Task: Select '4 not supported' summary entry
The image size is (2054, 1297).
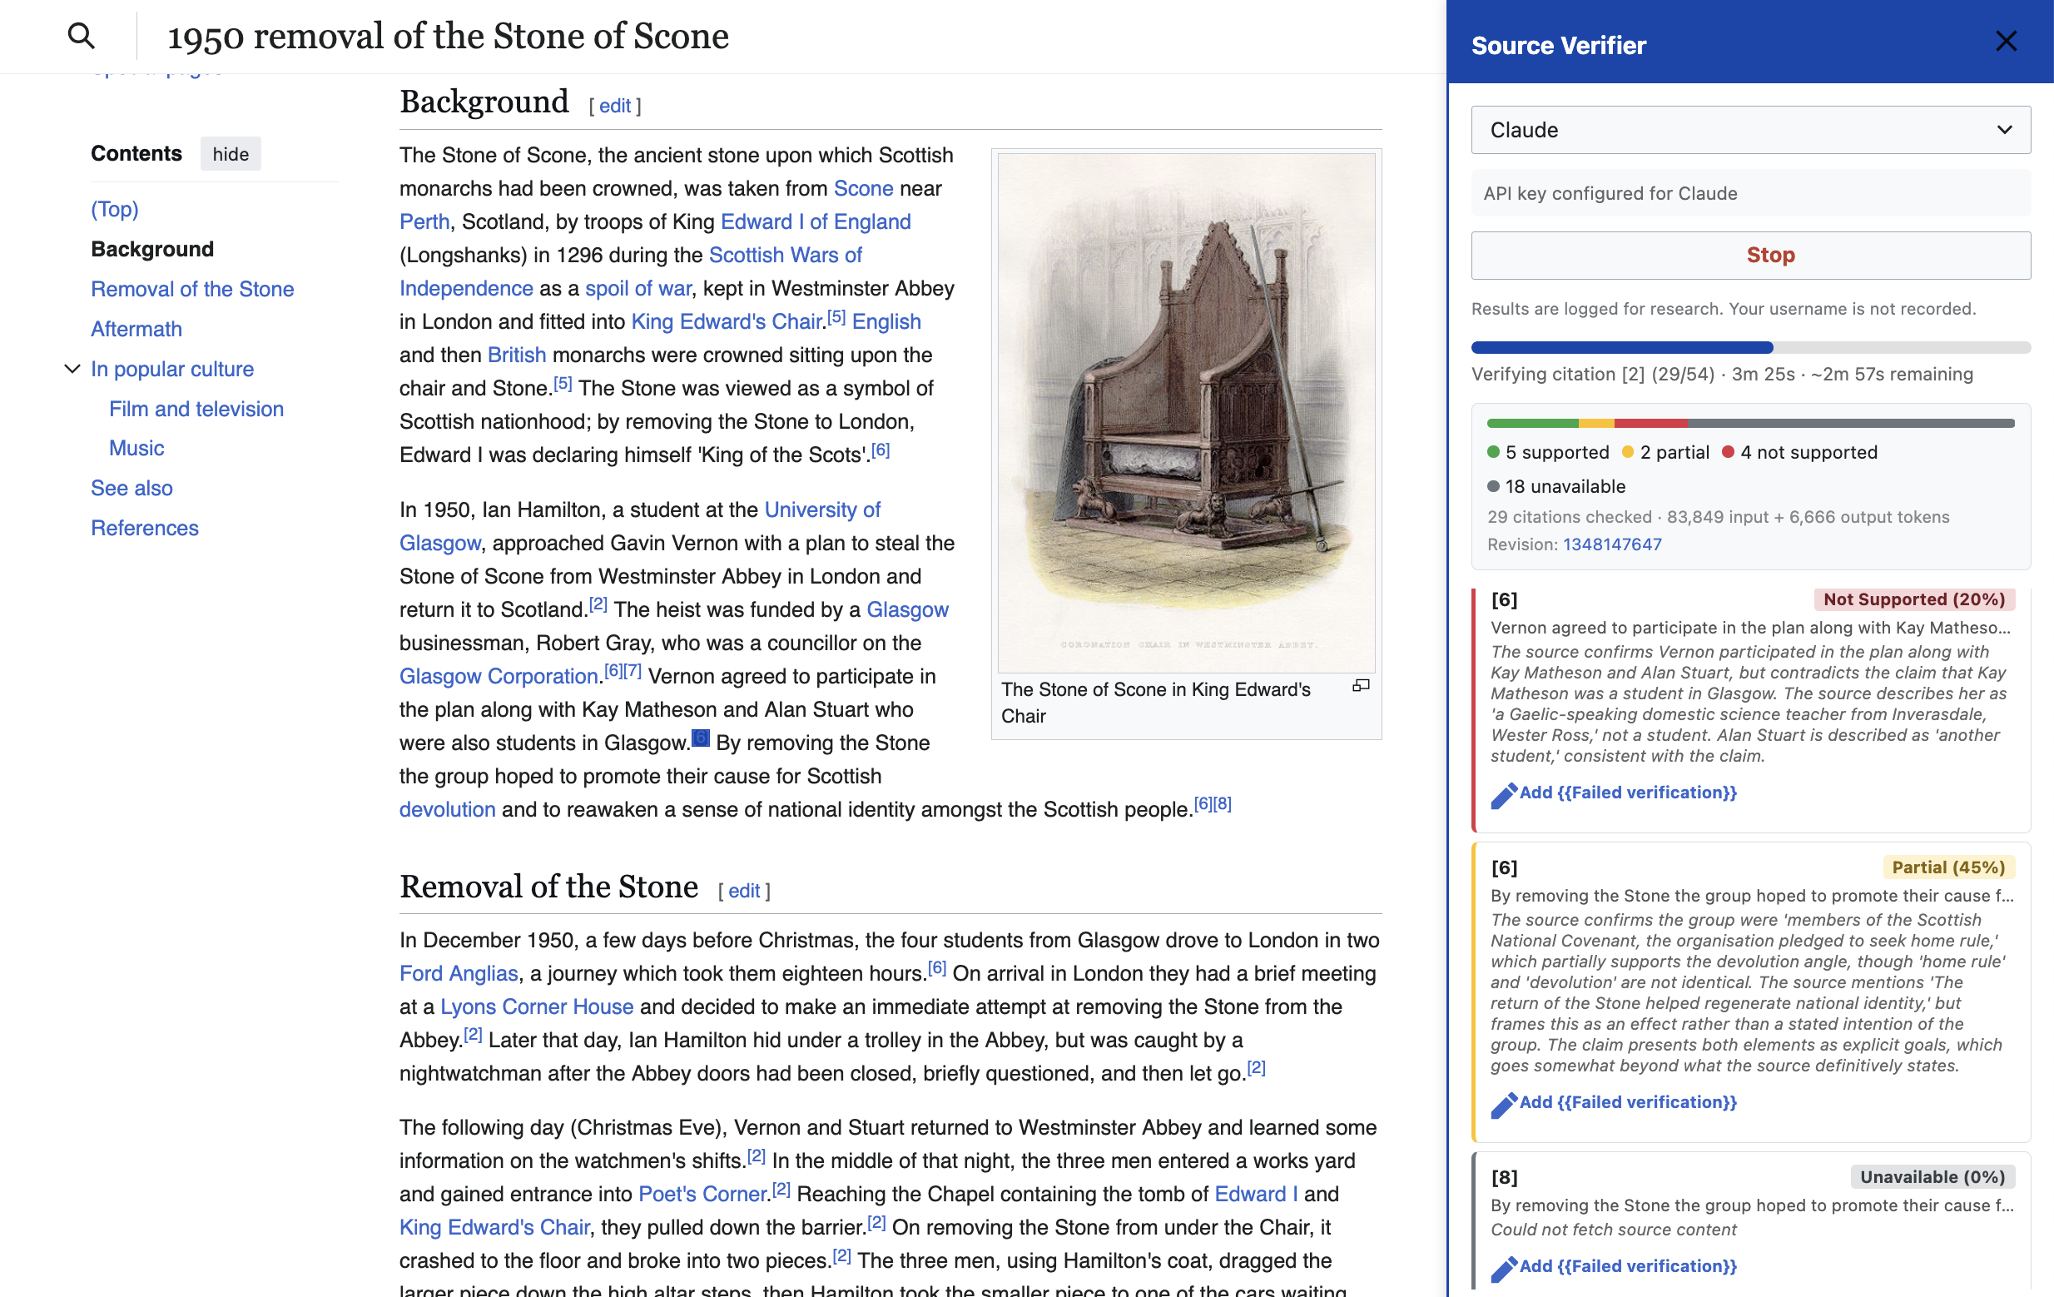Action: 1800,452
